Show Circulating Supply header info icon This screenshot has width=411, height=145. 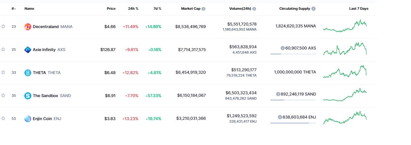tap(313, 9)
